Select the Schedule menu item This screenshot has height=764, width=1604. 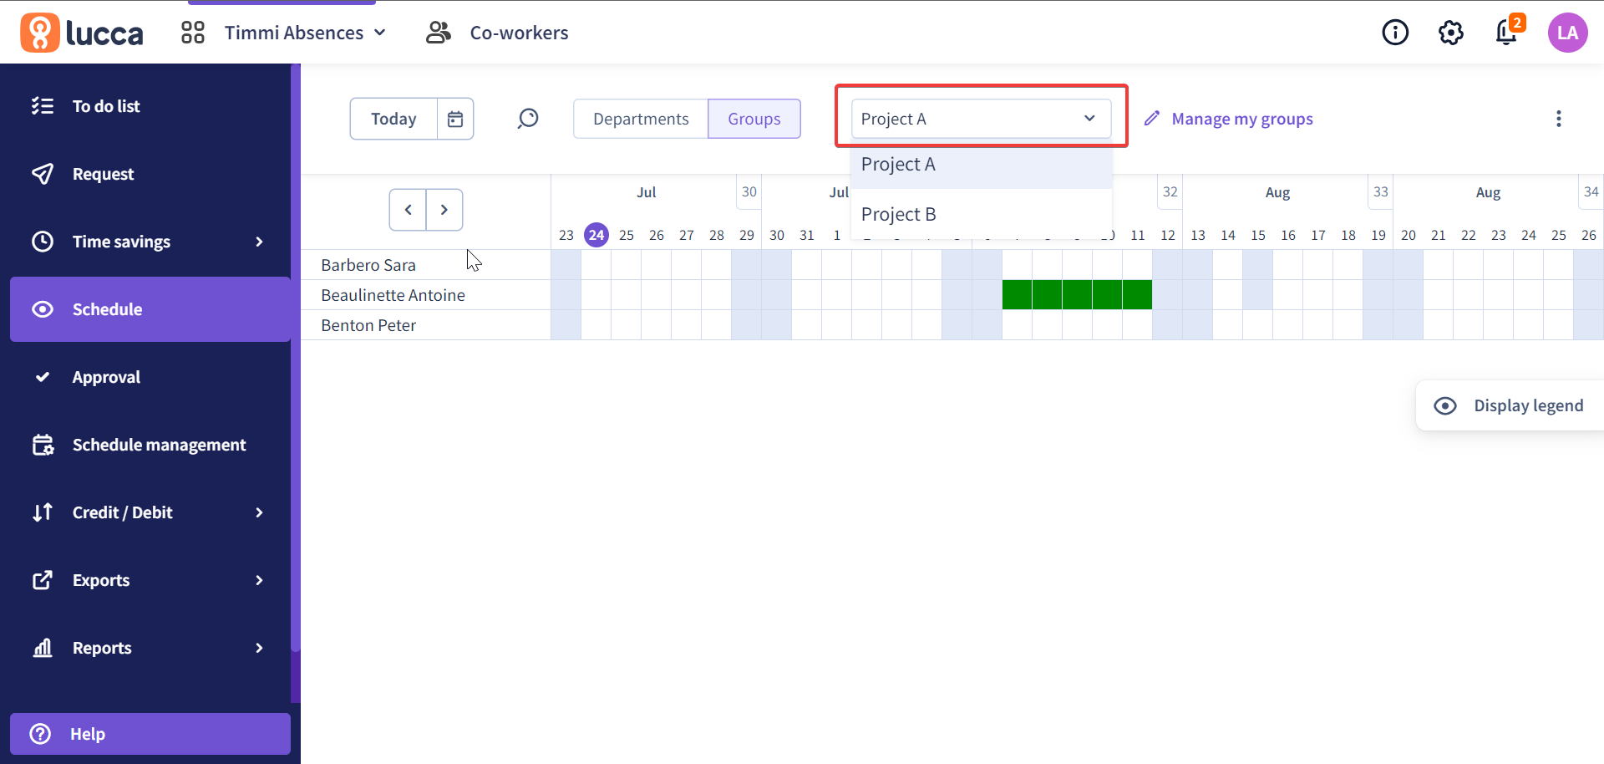[x=150, y=309]
